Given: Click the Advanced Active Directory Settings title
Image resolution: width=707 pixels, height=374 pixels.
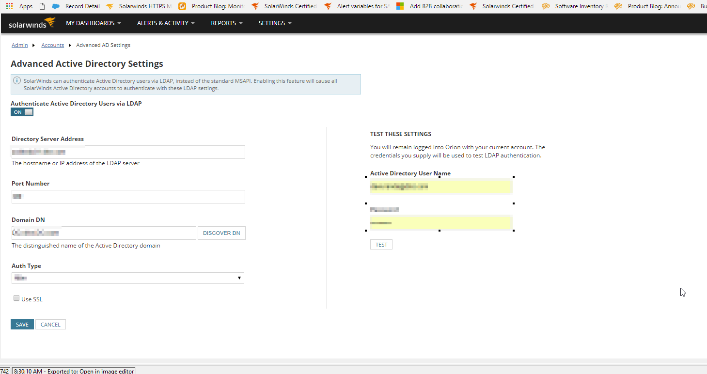Looking at the screenshot, I should coord(87,64).
